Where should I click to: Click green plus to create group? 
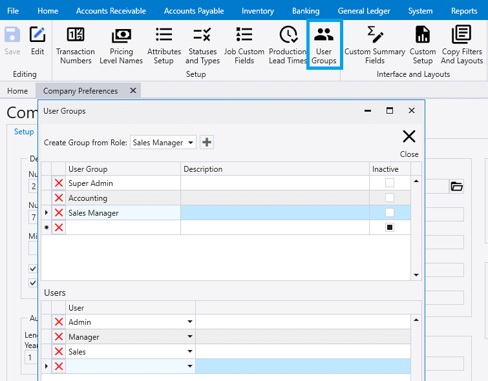tap(207, 143)
